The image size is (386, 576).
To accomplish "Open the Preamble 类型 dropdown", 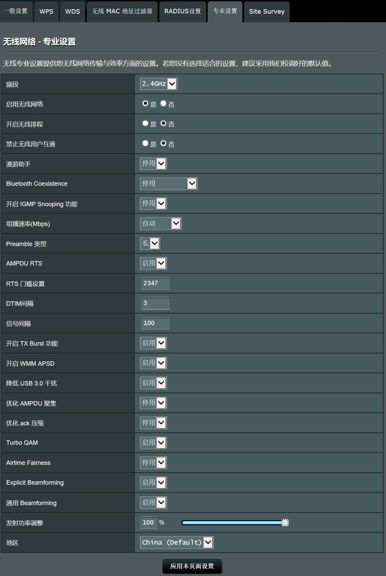I will point(150,243).
